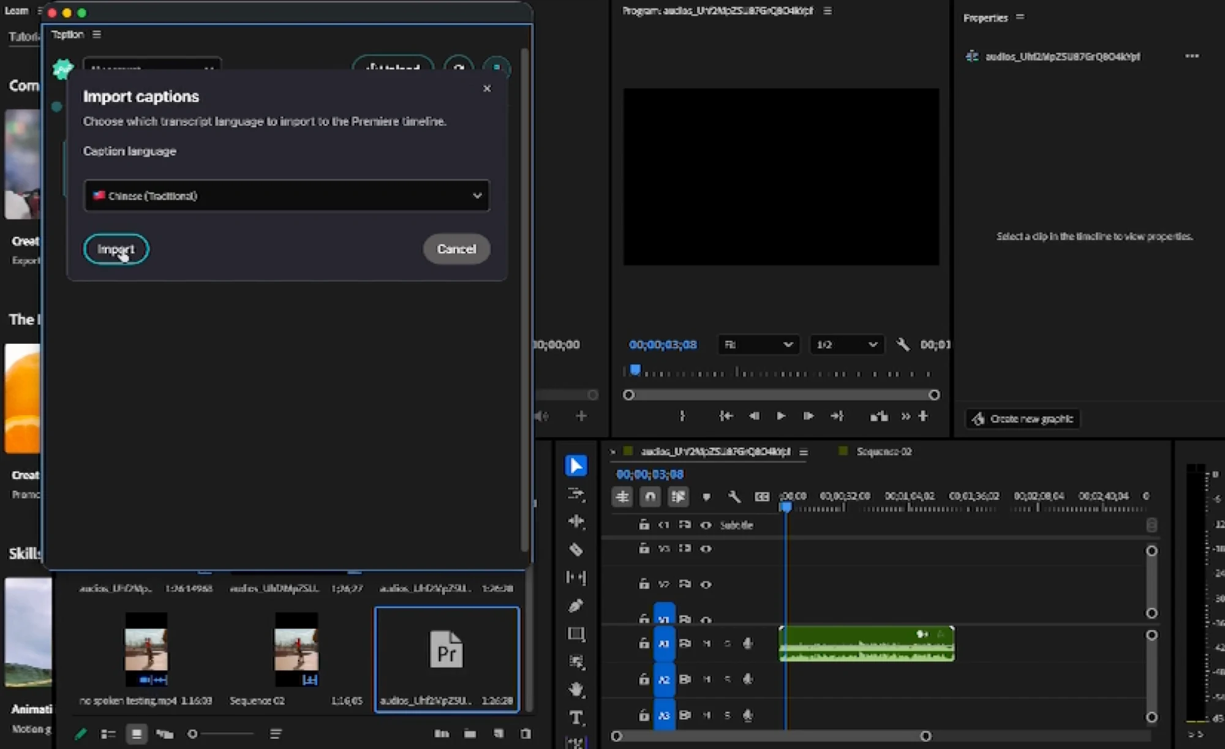Hide the V2 track output
This screenshot has height=749, width=1225.
(x=706, y=584)
